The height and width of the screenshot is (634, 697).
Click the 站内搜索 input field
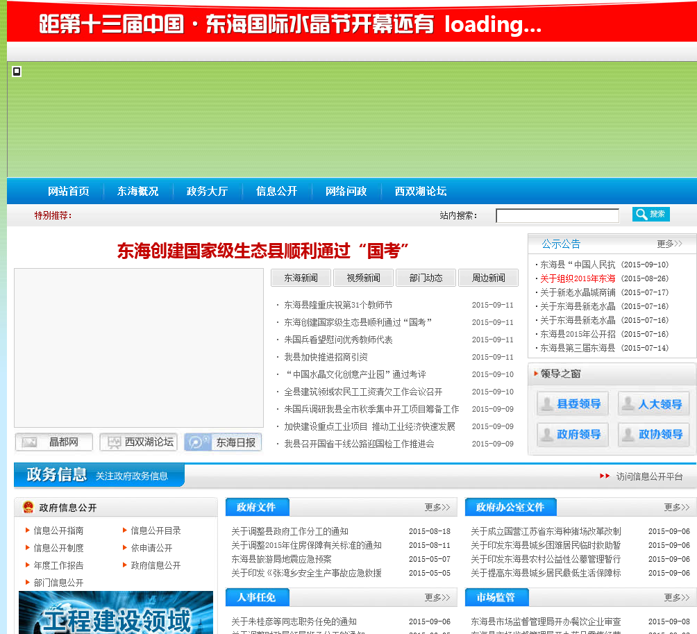point(557,216)
